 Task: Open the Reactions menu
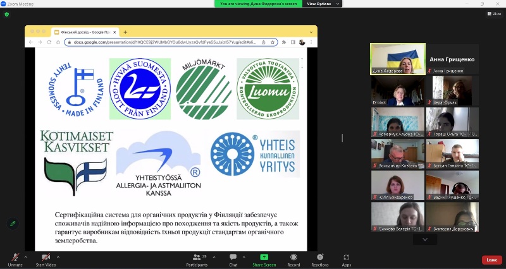point(320,260)
